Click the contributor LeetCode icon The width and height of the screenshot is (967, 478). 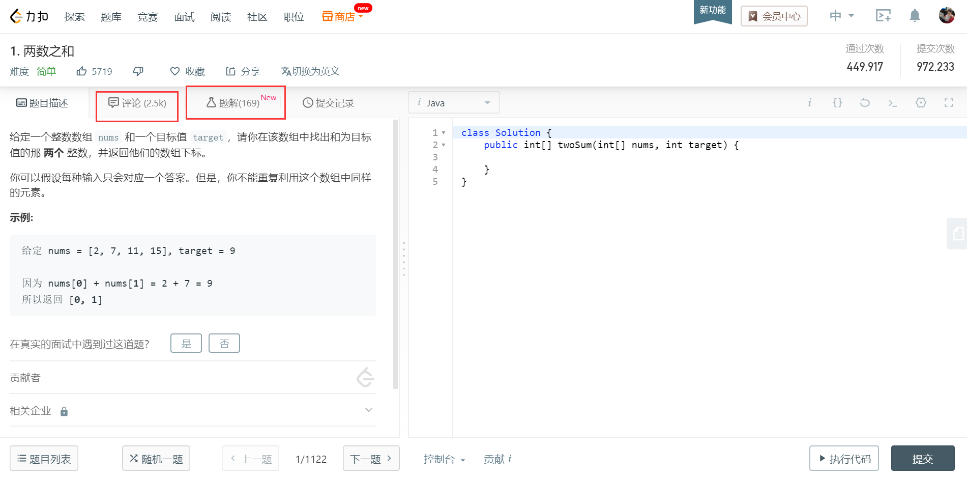(x=365, y=377)
